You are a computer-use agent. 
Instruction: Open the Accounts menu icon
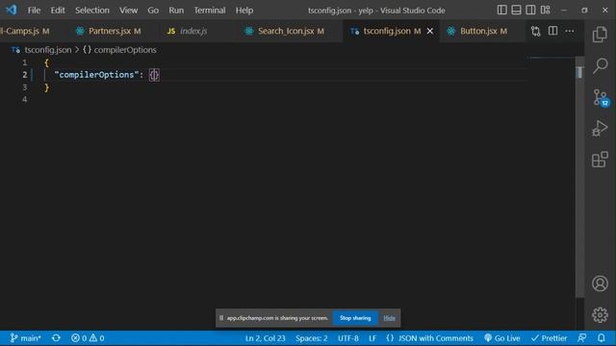pos(600,284)
